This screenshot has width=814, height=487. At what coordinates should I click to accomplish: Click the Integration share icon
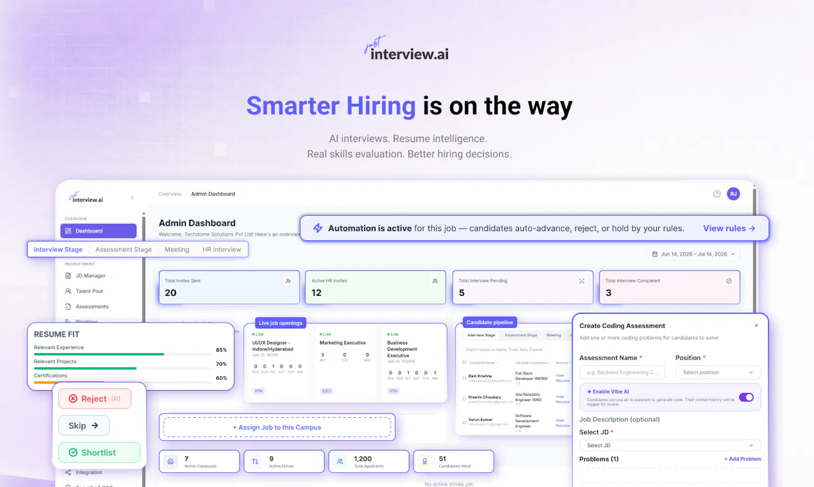68,472
